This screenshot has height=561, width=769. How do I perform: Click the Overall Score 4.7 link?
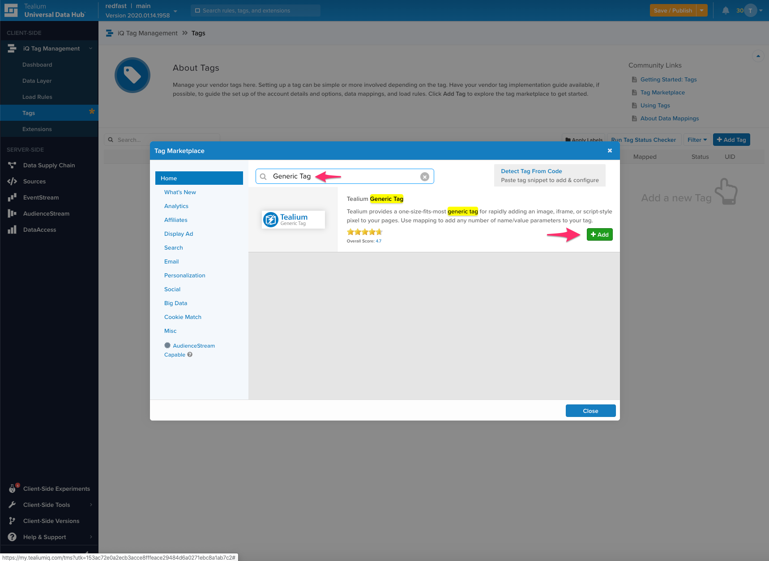[379, 241]
